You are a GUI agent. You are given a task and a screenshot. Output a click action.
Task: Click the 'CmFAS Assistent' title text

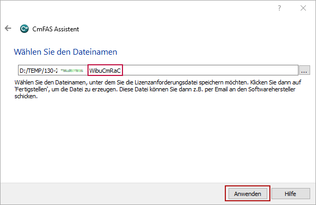coord(56,29)
